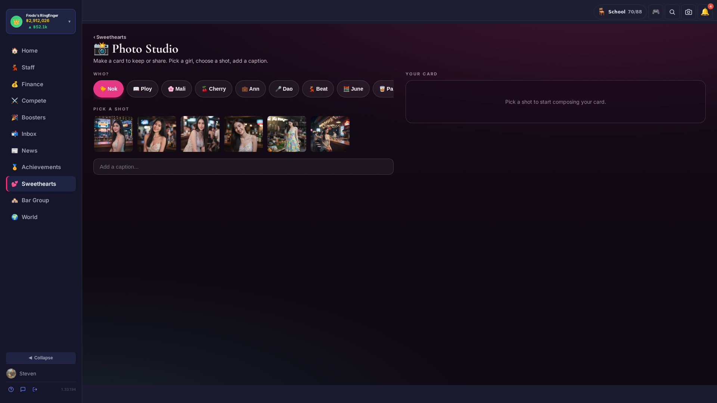Click the ฿52.1k income text
The image size is (717, 403).
click(38, 27)
